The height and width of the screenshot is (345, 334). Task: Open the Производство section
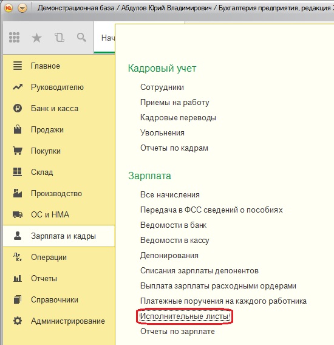tap(56, 194)
